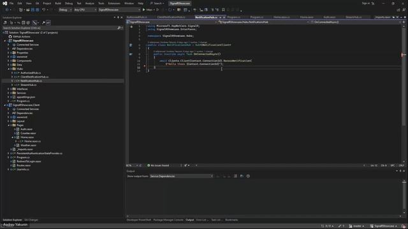This screenshot has width=408, height=229.
Task: Switch to the Error List tab
Action: click(x=201, y=220)
